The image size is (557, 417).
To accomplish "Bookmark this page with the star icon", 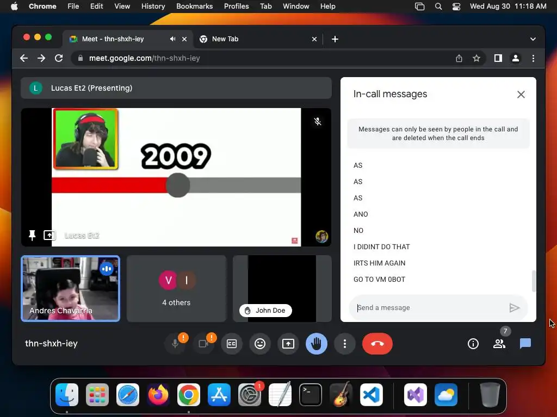I will click(x=476, y=58).
